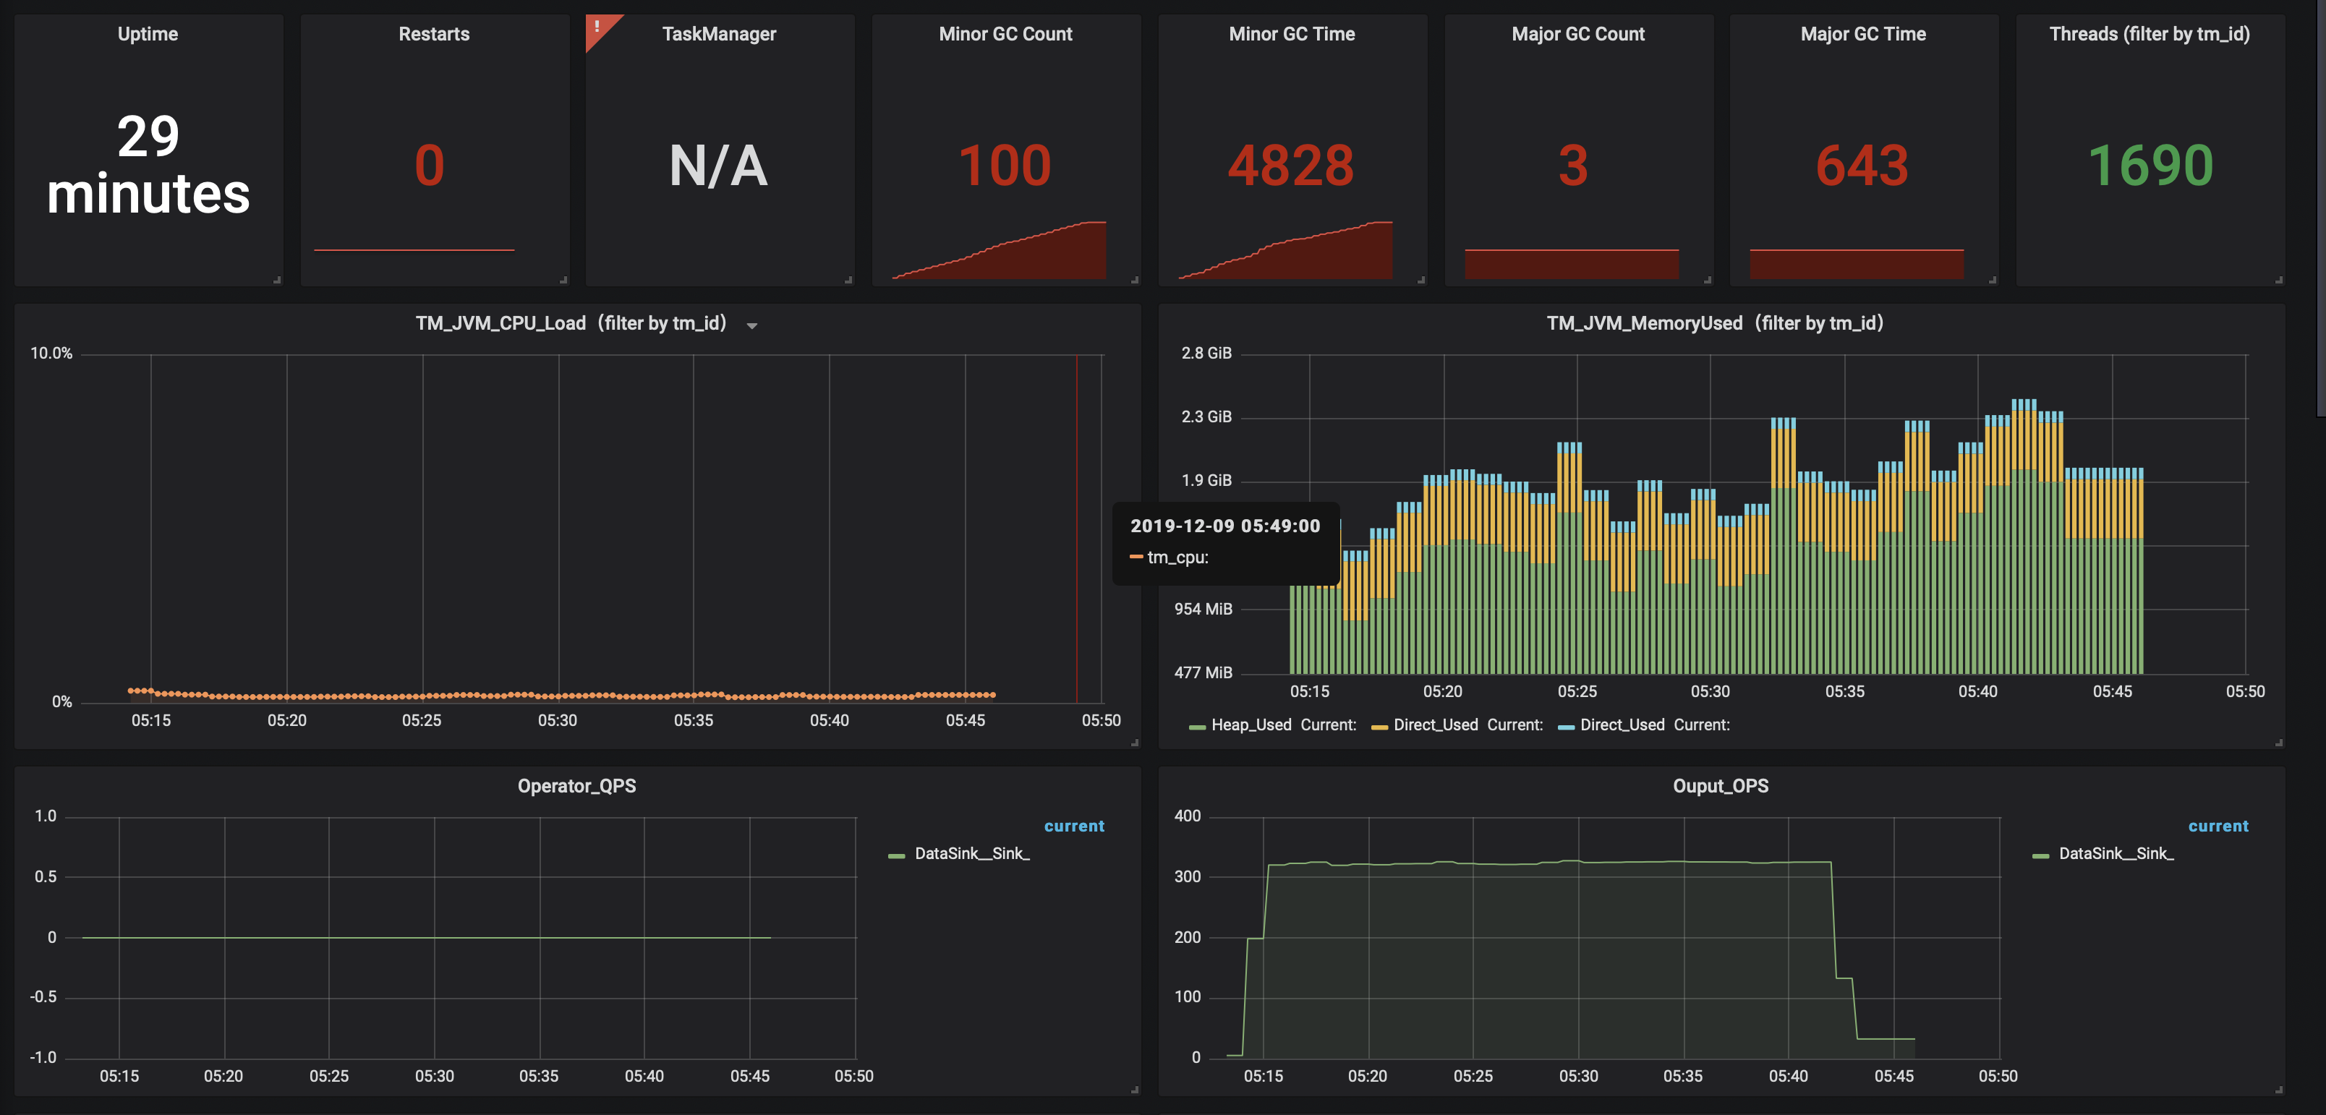Screen dimensions: 2326x1115
Task: Click the Uptime panel resize handle
Action: click(x=277, y=280)
